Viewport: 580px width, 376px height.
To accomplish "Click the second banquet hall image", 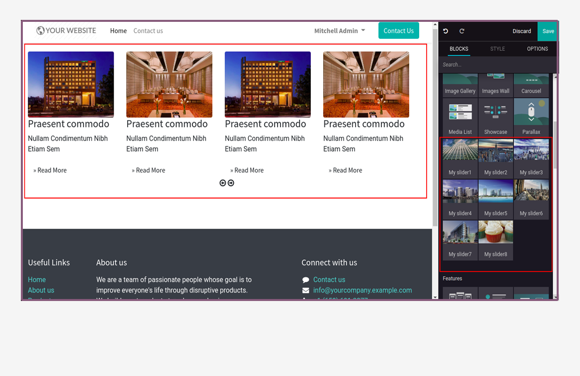I will 169,84.
